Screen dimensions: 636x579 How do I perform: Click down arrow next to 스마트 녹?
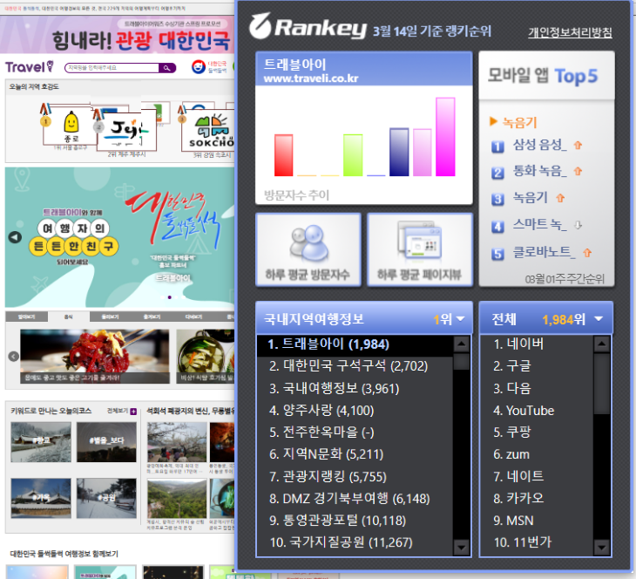tap(578, 224)
